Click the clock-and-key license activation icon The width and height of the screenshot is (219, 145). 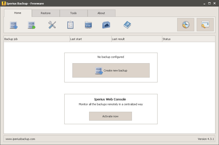(x=186, y=24)
